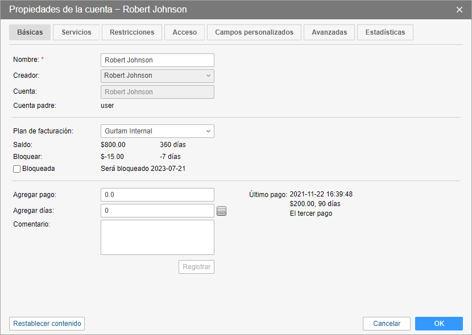Close the account properties dialog
Viewport: 472px width, 335px height.
459,10
